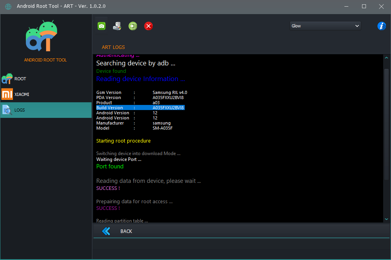Click the Product a03 row
Viewport: 391px width, 260px height.
pyautogui.click(x=128, y=103)
